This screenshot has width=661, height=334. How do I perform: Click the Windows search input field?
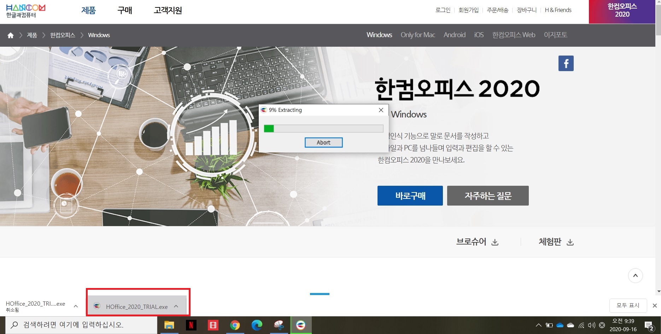[x=81, y=325]
